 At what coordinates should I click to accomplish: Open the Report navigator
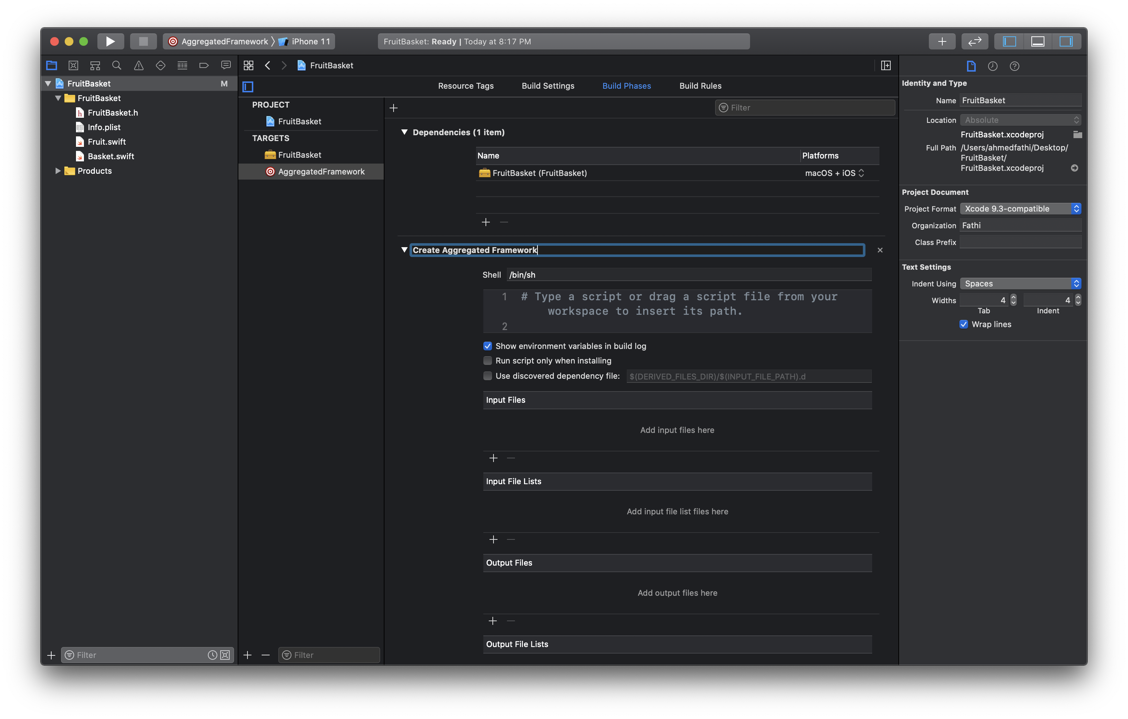[226, 65]
